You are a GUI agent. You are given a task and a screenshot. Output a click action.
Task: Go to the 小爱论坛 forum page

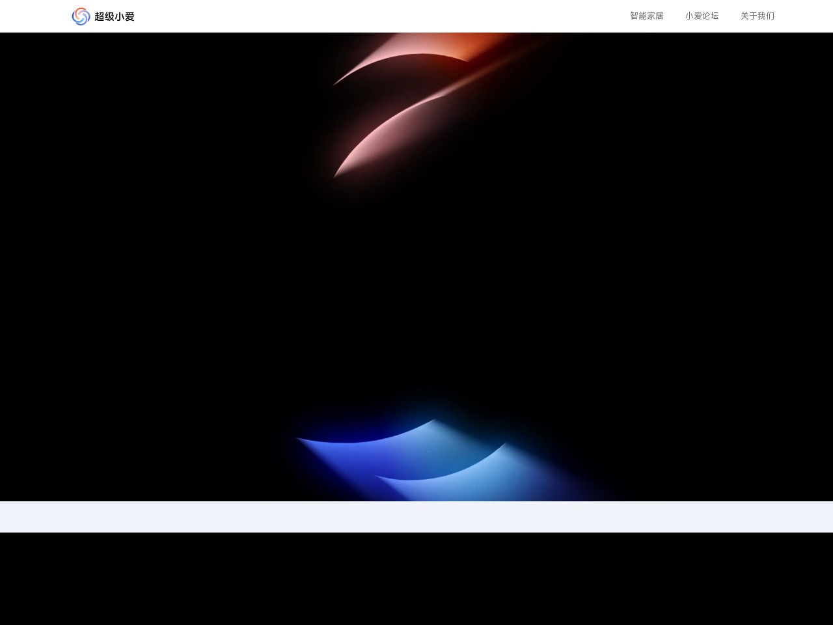[x=702, y=16]
